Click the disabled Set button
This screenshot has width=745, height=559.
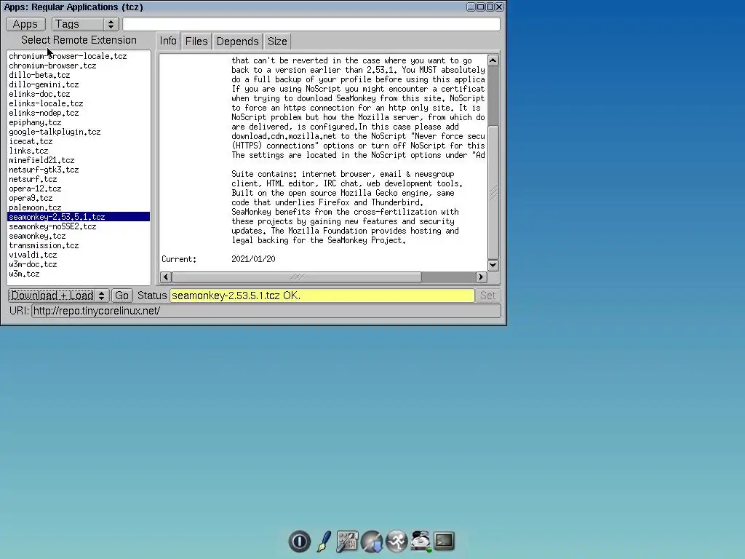[x=487, y=296]
